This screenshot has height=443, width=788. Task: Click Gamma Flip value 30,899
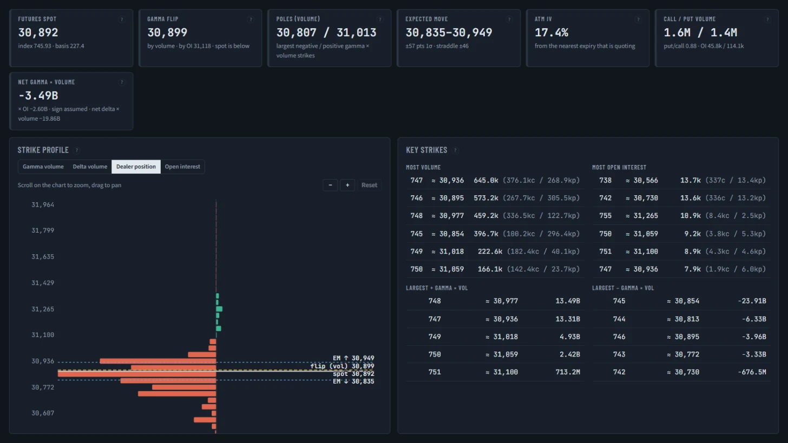[x=167, y=32]
